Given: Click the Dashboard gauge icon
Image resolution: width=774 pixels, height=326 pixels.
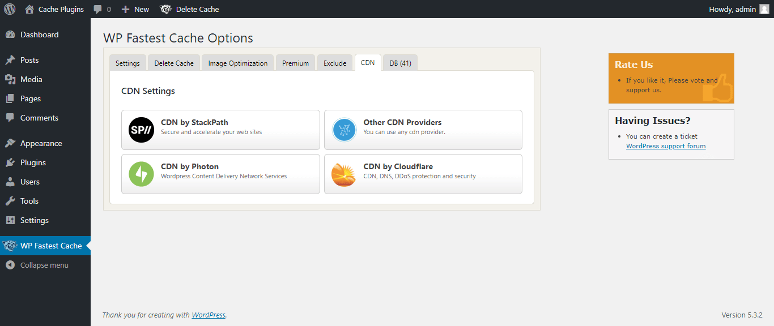Looking at the screenshot, I should (x=10, y=35).
